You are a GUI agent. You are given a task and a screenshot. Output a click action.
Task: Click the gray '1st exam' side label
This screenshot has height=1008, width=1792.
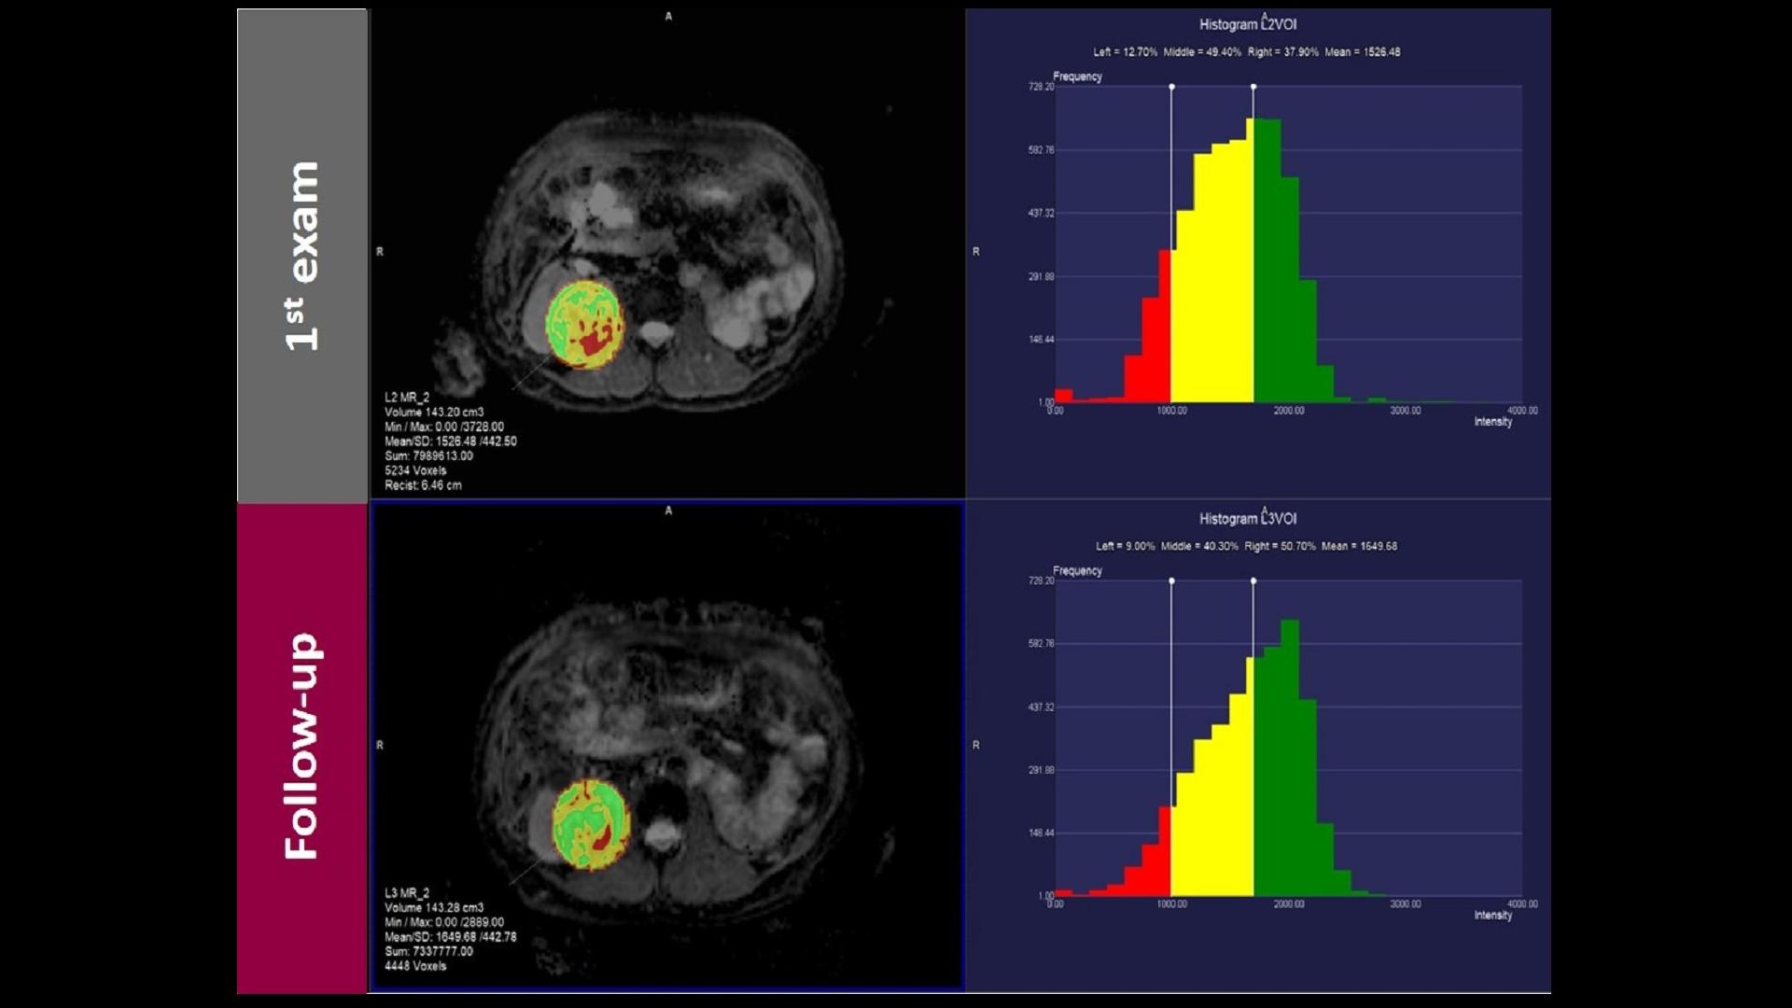pos(302,256)
